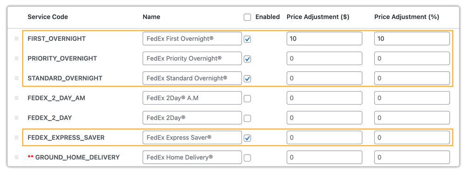
Task: Select the FEDEX_2_DAY_AM service code text
Action: coord(56,98)
